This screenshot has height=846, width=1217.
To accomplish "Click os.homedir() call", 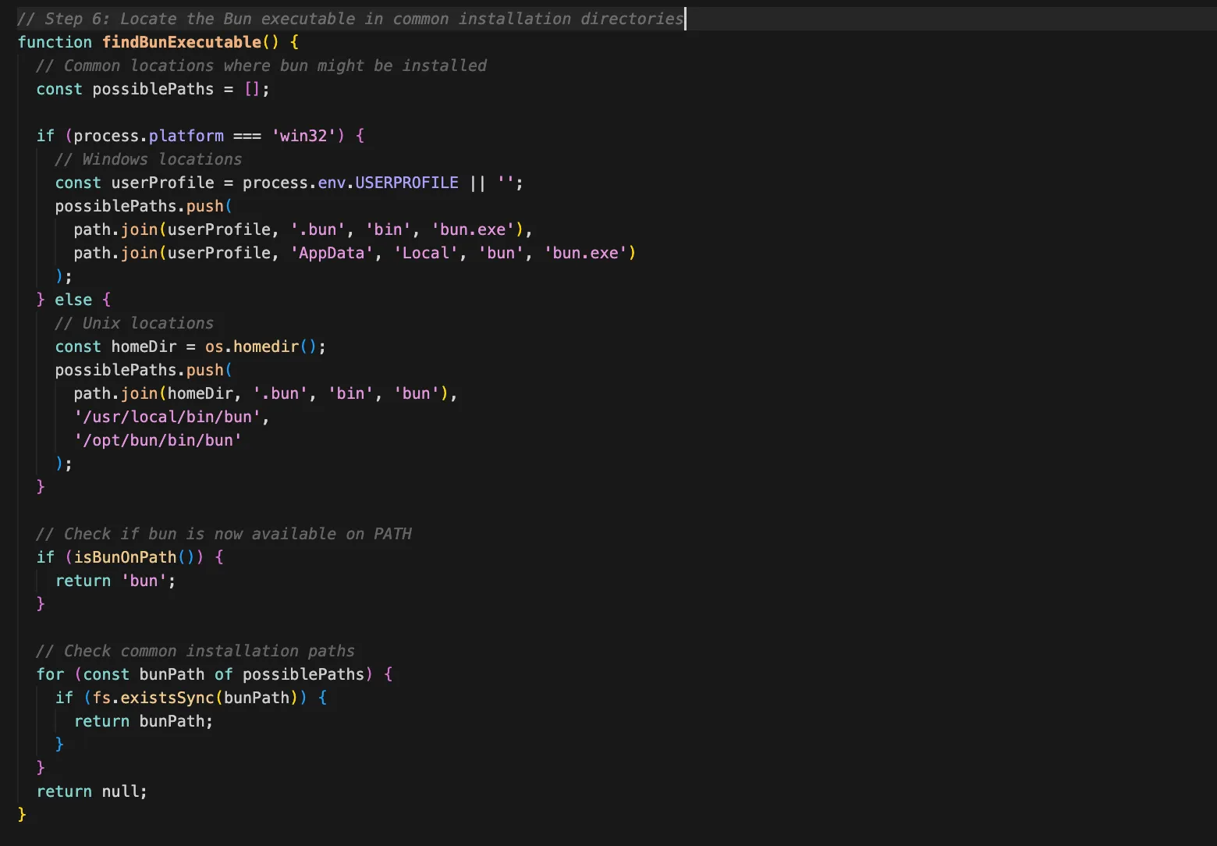I will tap(261, 347).
